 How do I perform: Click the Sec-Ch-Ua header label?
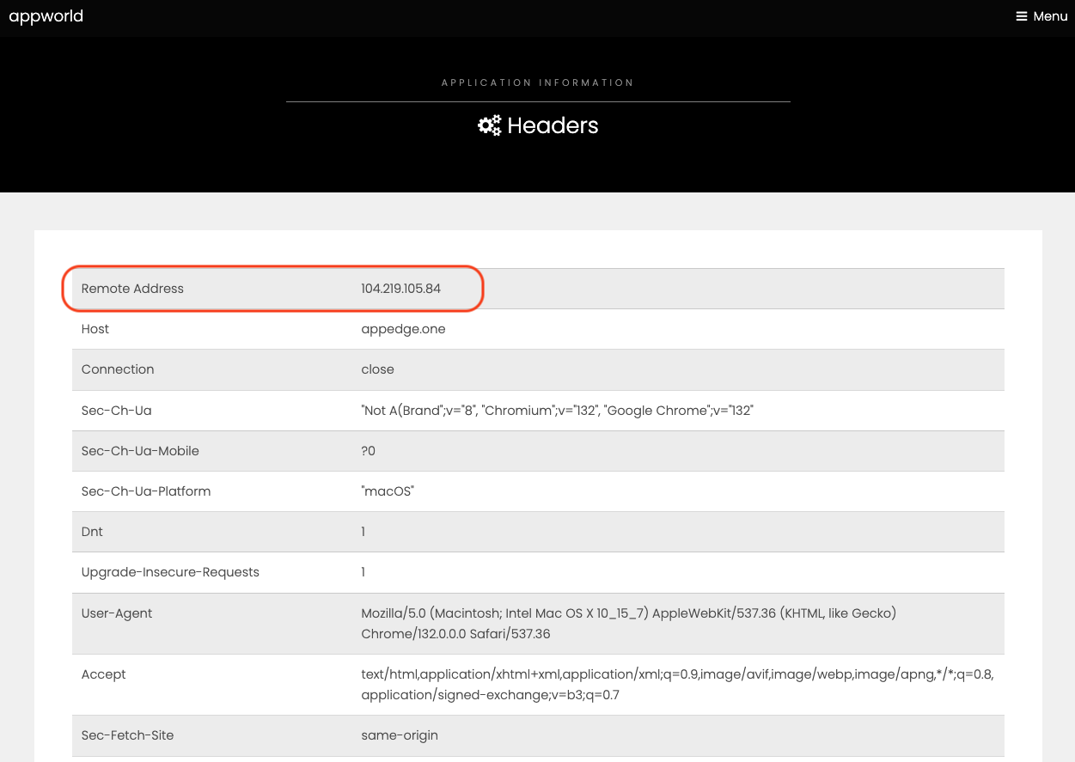point(117,411)
